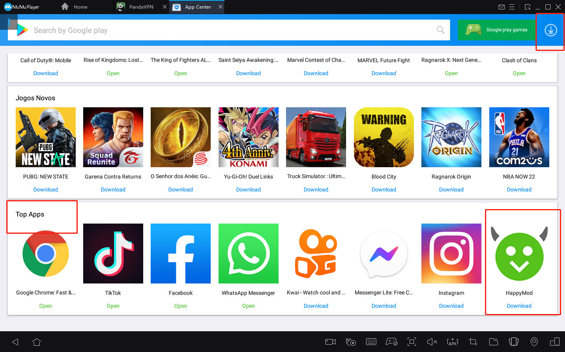Check messages via the mail icon
Screen dimensions: 565x352
(x=502, y=7)
